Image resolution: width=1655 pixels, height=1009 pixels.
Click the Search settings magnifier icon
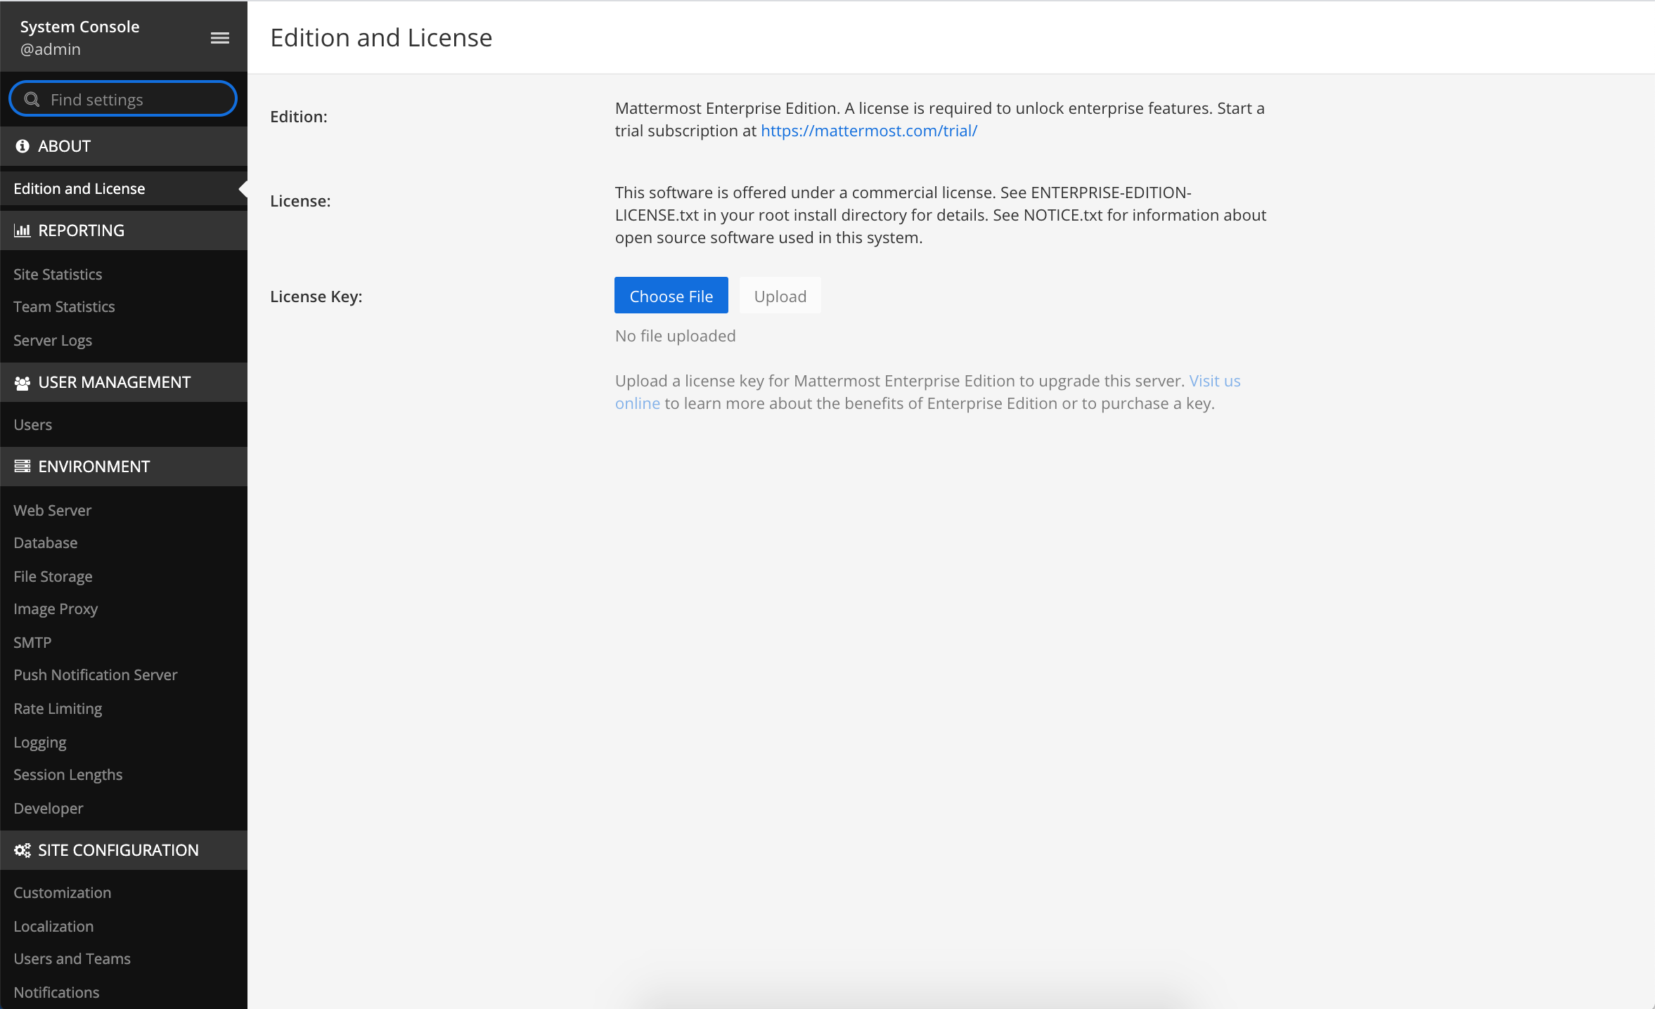tap(33, 99)
